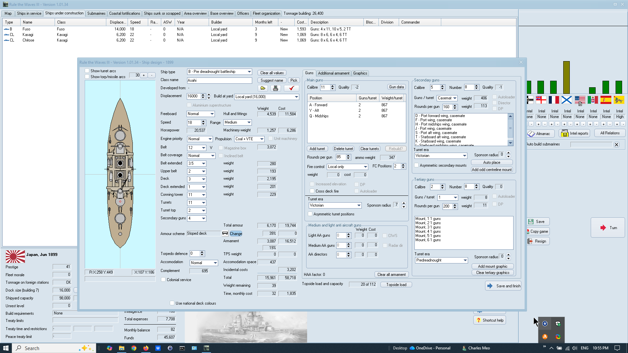Open the Fleet organization tab
Screen dimensions: 628x353
[x=266, y=13]
